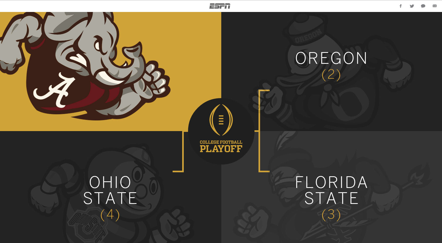
Task: Click the gold bracket line beside Ohio State
Action: 183,152
